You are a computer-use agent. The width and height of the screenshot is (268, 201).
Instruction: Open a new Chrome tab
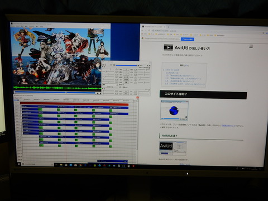pos(169,27)
